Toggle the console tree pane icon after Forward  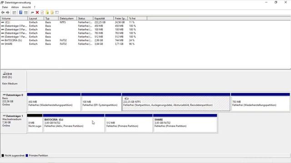click(14, 12)
